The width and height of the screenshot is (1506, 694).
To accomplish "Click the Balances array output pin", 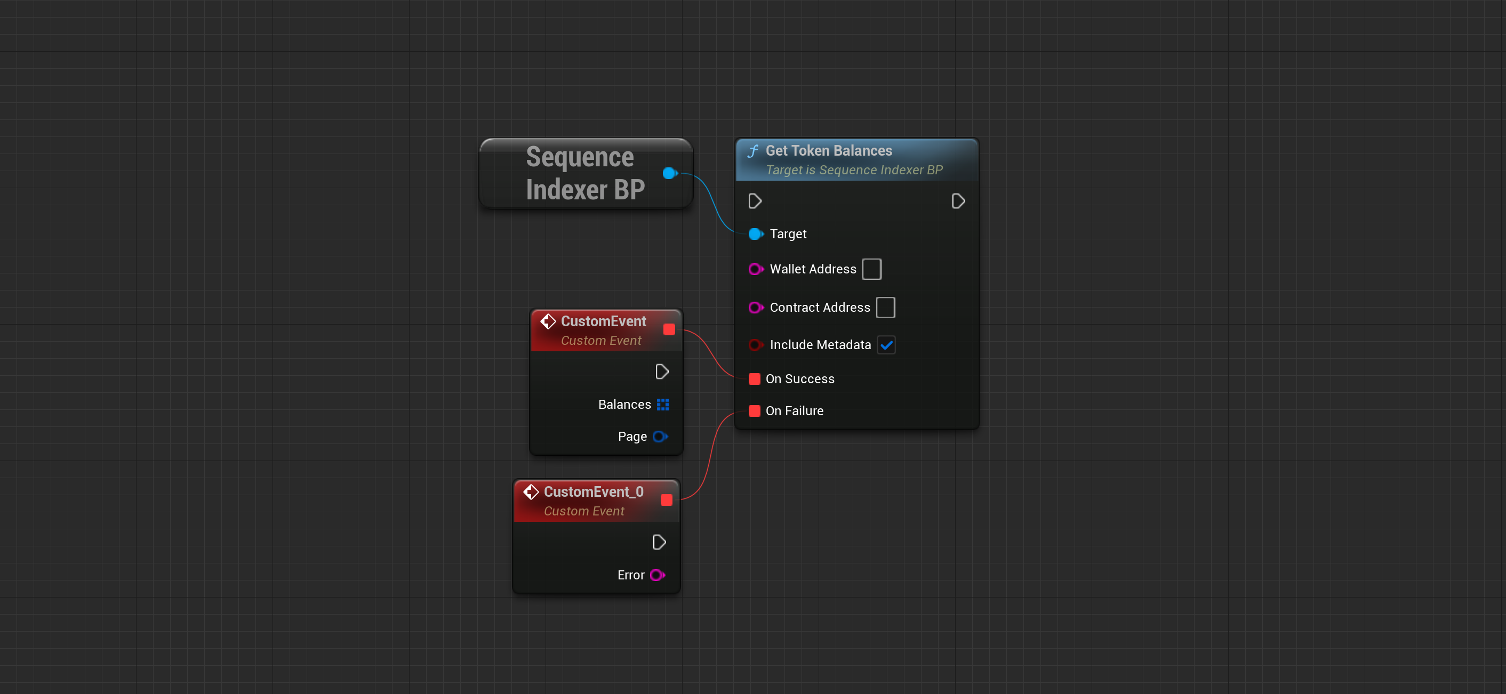I will (x=662, y=405).
